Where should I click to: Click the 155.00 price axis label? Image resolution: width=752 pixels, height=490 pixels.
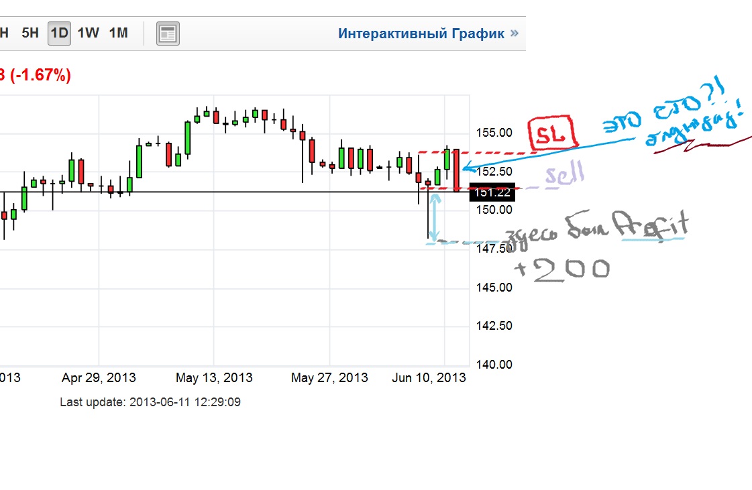(494, 133)
